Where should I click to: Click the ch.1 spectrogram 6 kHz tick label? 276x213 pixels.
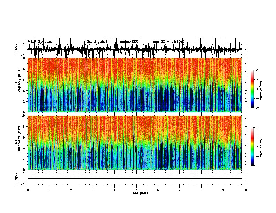pyautogui.click(x=24, y=80)
